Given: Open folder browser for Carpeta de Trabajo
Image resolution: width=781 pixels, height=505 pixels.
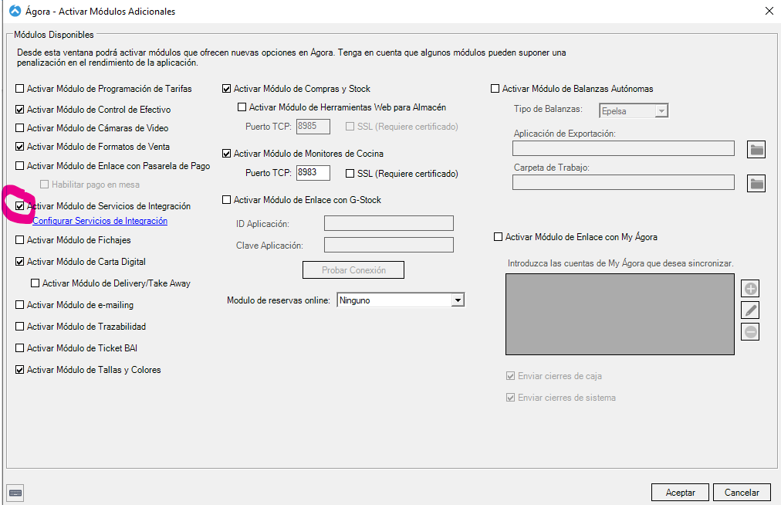Looking at the screenshot, I should coord(756,183).
